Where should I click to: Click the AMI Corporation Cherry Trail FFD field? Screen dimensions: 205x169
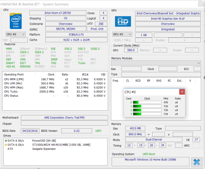(x=64, y=117)
